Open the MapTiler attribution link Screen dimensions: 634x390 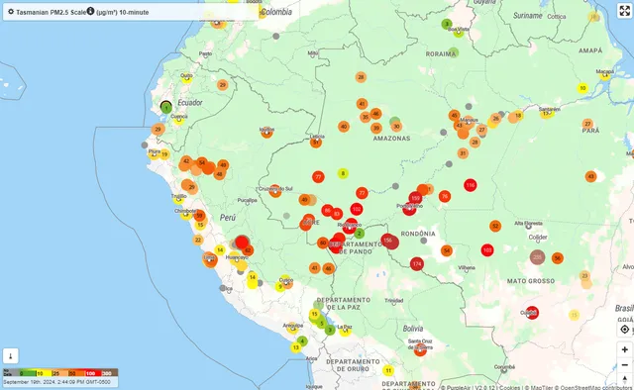[541, 388]
